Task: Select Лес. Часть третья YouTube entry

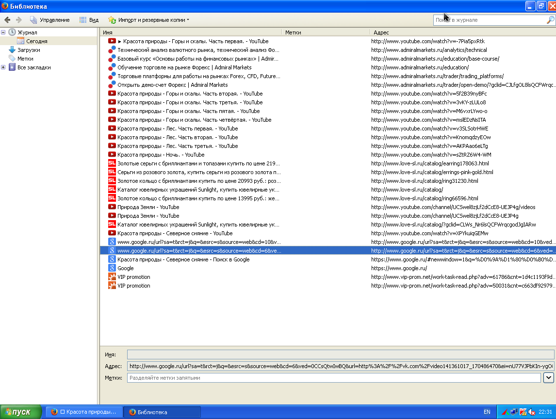Action: (178, 146)
